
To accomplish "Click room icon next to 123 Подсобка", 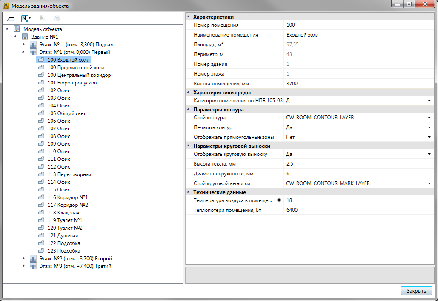I will 41,250.
